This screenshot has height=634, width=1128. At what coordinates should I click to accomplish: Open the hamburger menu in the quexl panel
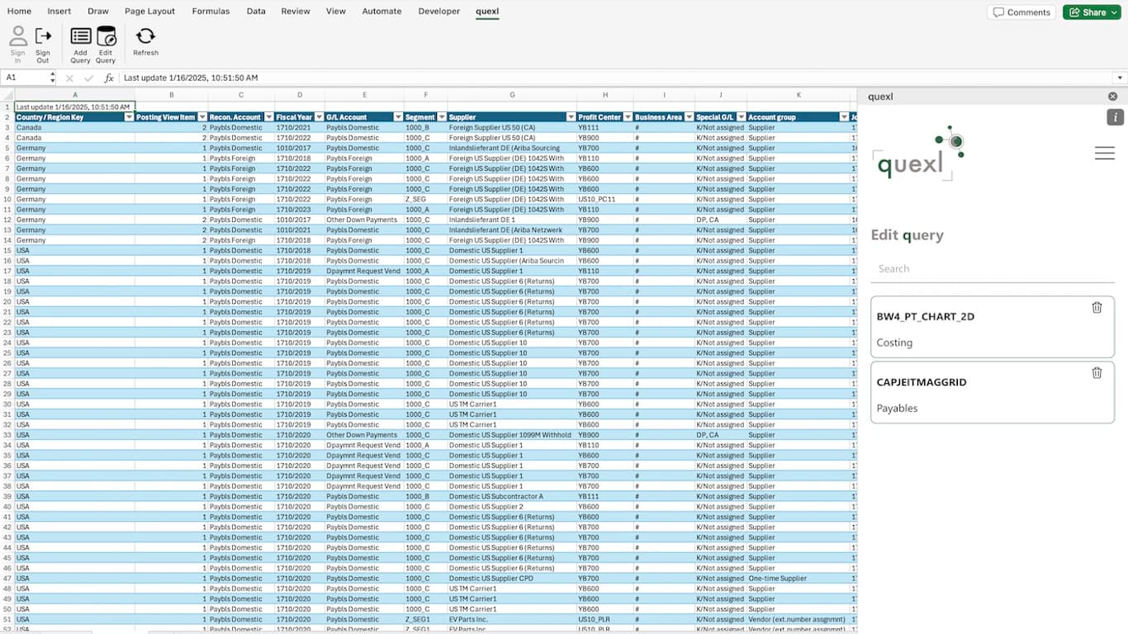(1105, 152)
